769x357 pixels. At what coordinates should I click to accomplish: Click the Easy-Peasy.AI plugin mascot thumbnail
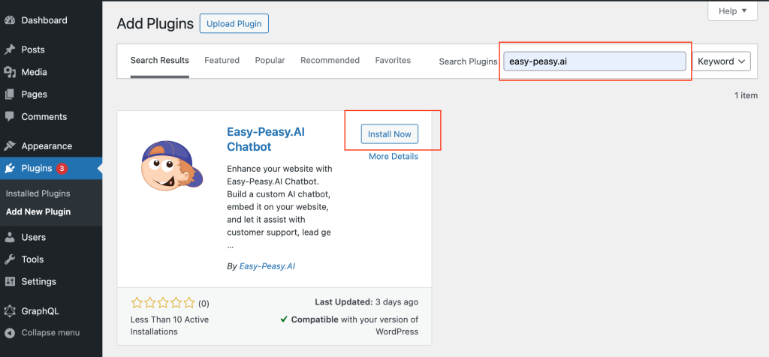pos(172,174)
